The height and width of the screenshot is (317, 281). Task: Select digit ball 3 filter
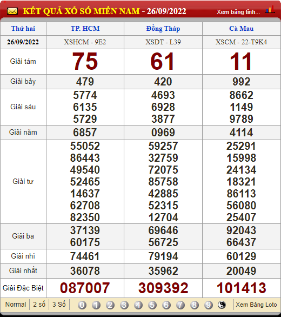(124, 305)
